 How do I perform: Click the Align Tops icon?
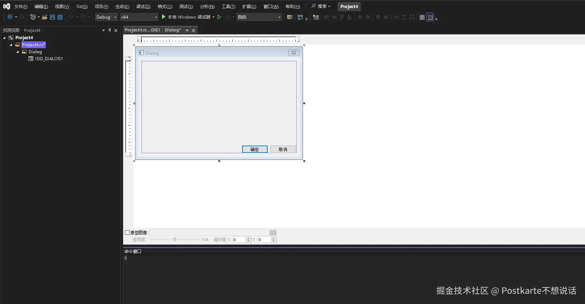(x=342, y=17)
